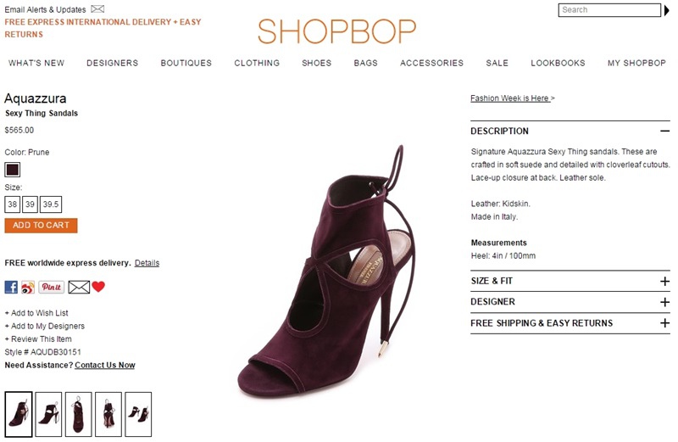Screen dimensions: 678x442
Task: Open Email Alerts envelope icon at top
Action: pyautogui.click(x=97, y=8)
